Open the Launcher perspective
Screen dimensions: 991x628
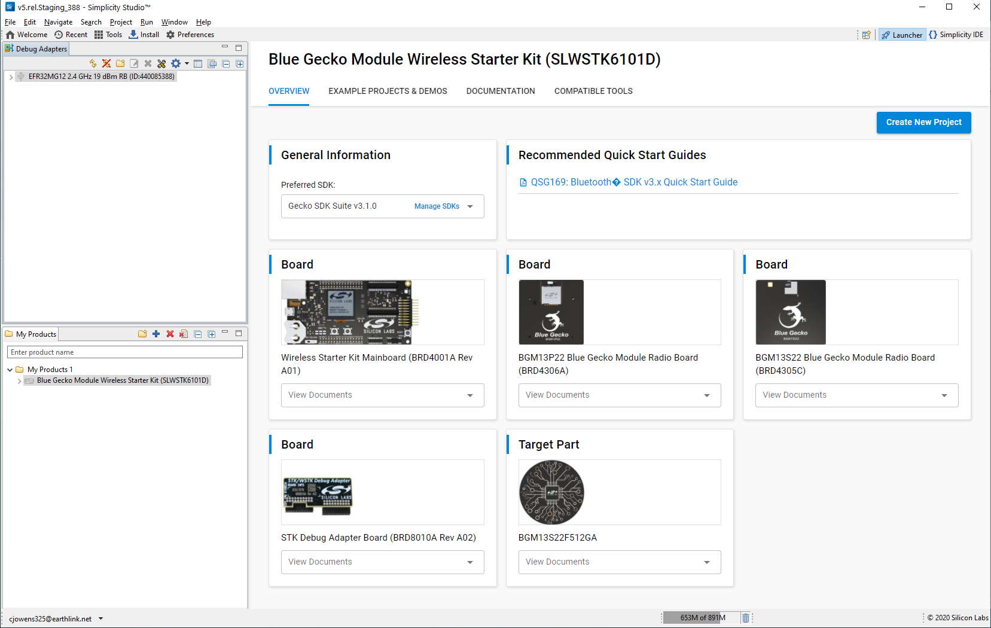(x=902, y=34)
